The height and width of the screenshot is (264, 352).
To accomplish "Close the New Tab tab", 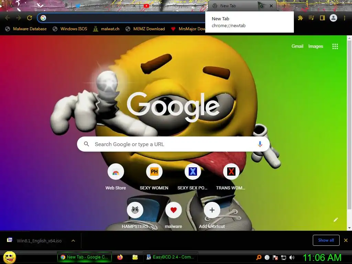I will 271,6.
